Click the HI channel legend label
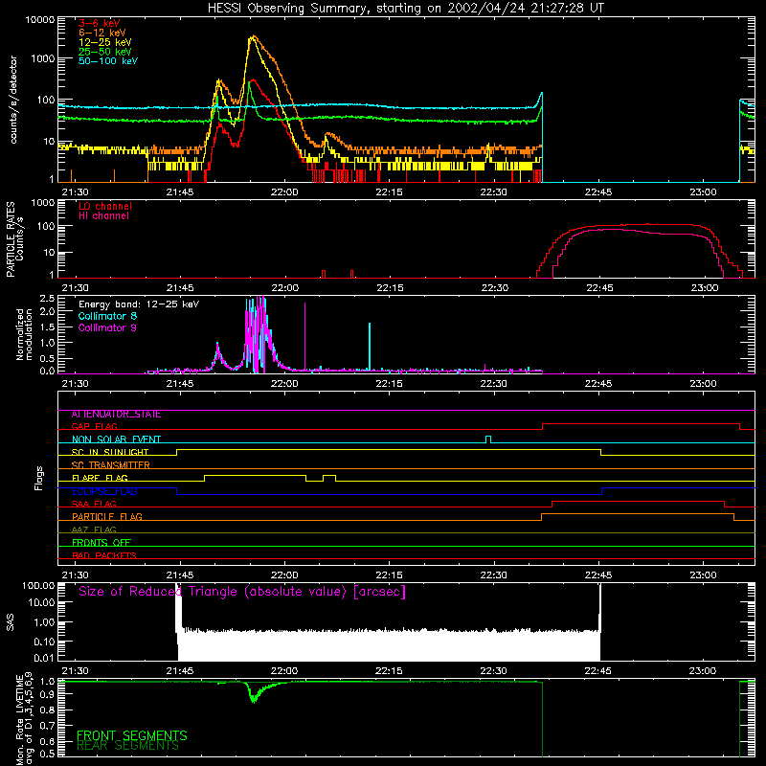This screenshot has width=766, height=766. click(103, 216)
